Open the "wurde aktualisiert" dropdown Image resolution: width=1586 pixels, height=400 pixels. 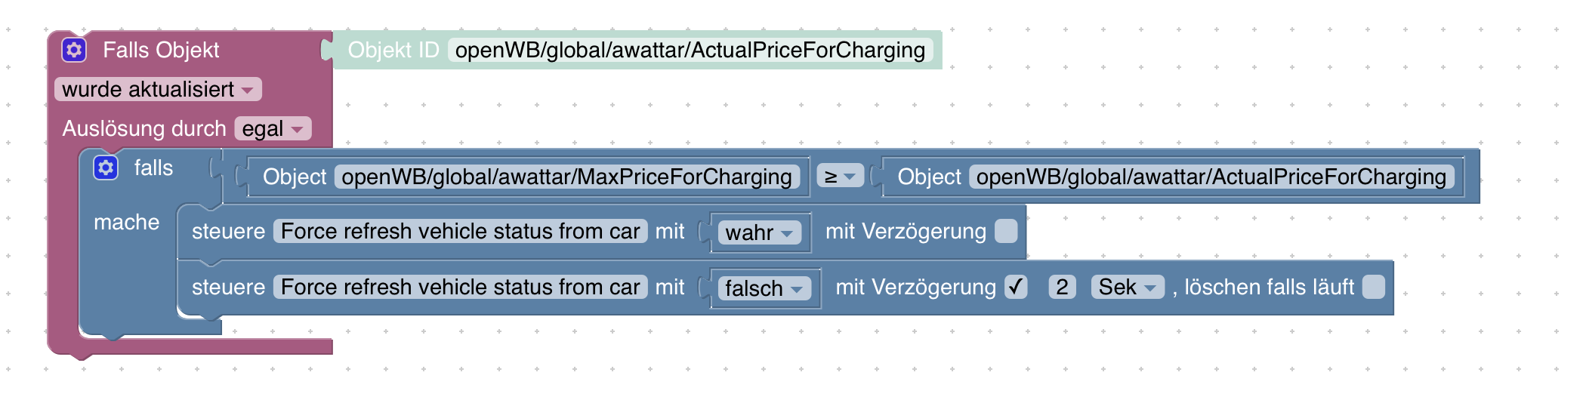158,89
